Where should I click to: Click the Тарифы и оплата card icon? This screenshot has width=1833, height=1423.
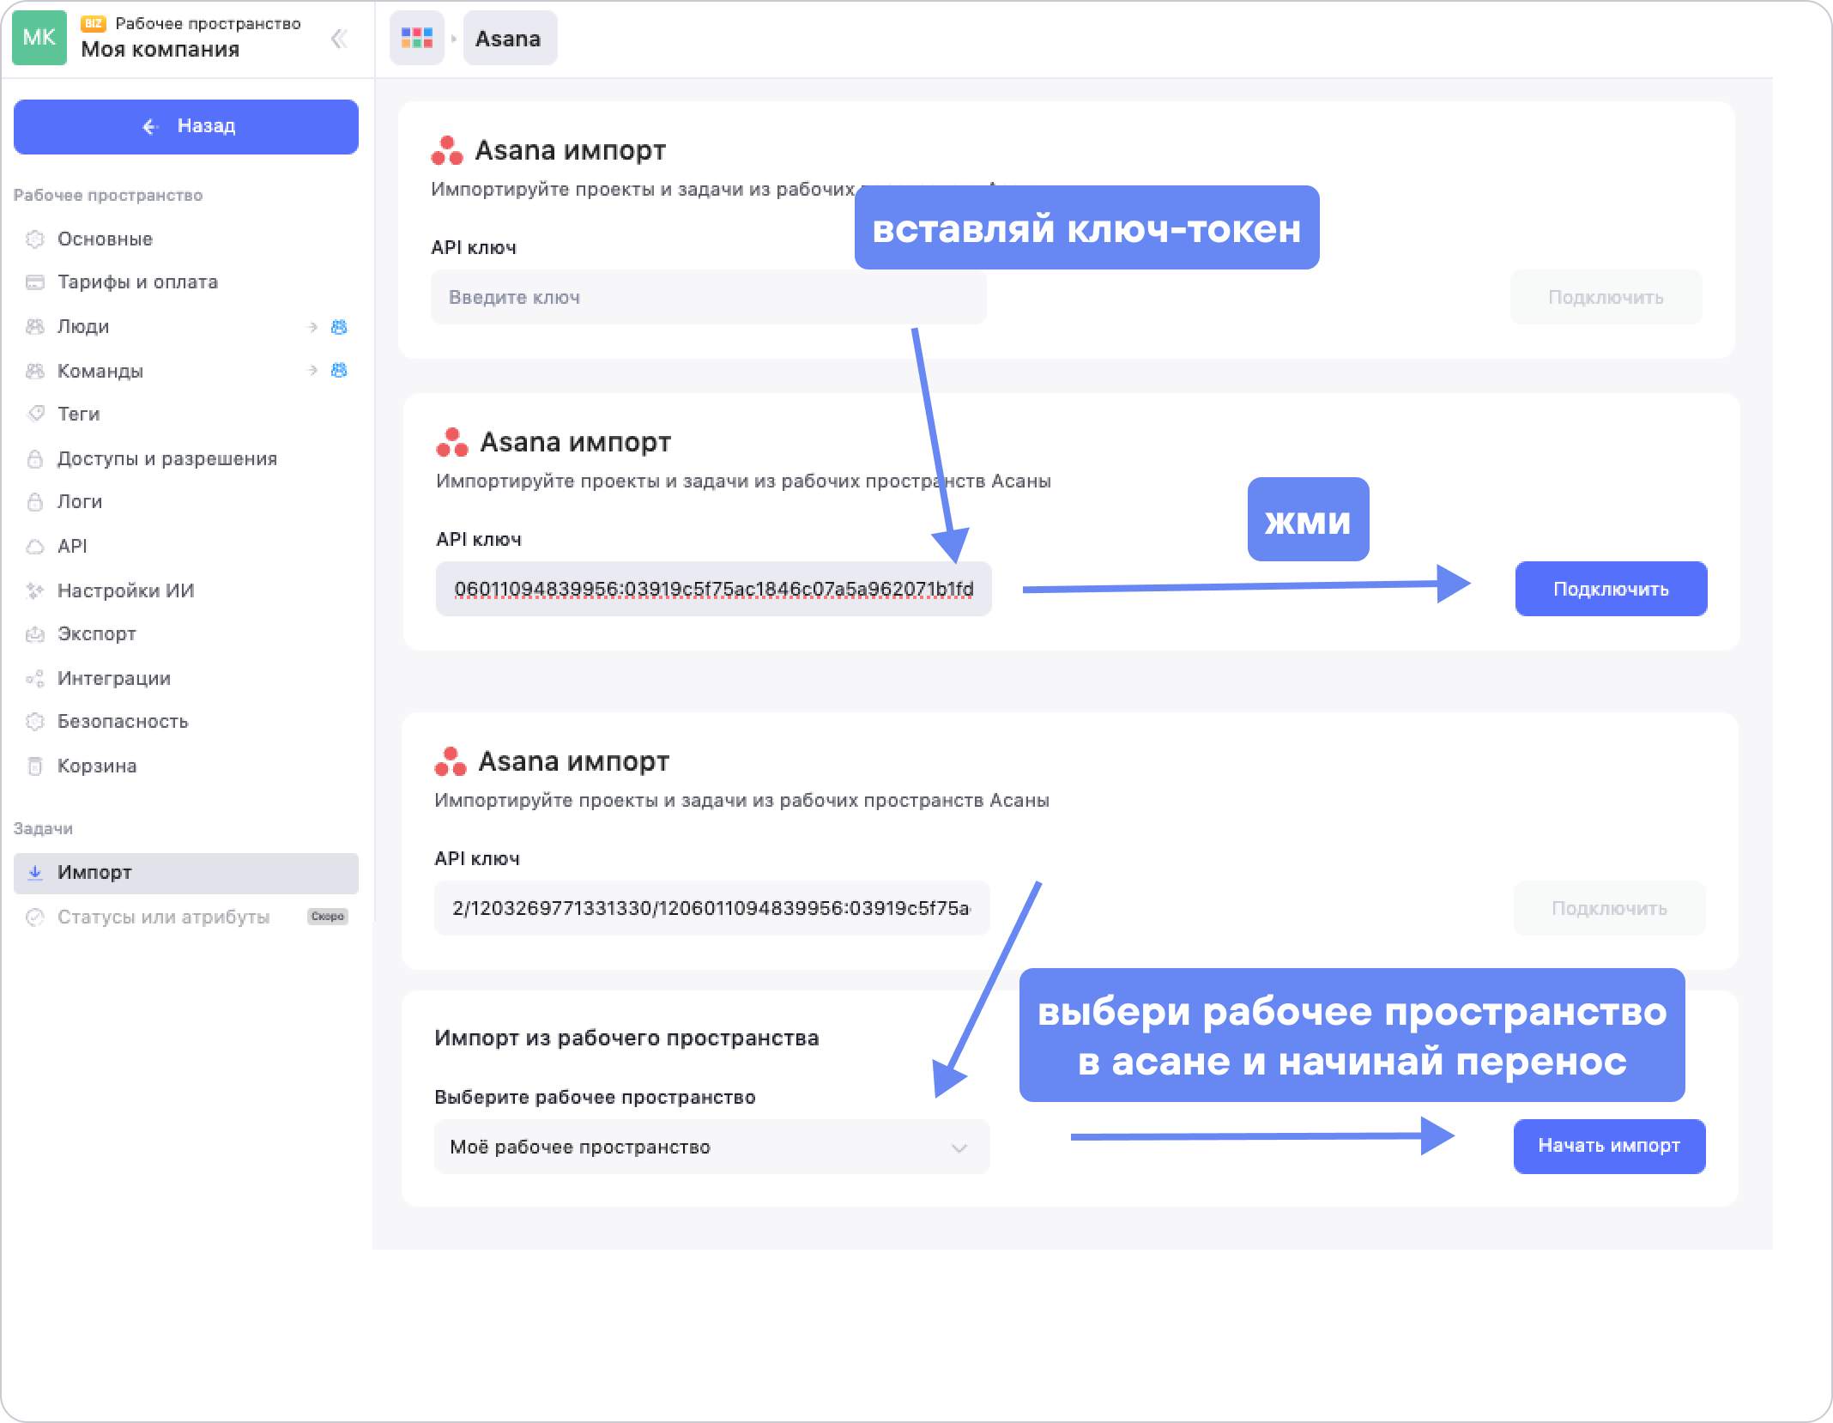pos(34,282)
